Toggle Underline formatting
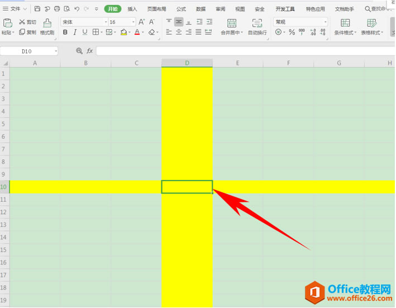The image size is (396, 308). point(85,32)
